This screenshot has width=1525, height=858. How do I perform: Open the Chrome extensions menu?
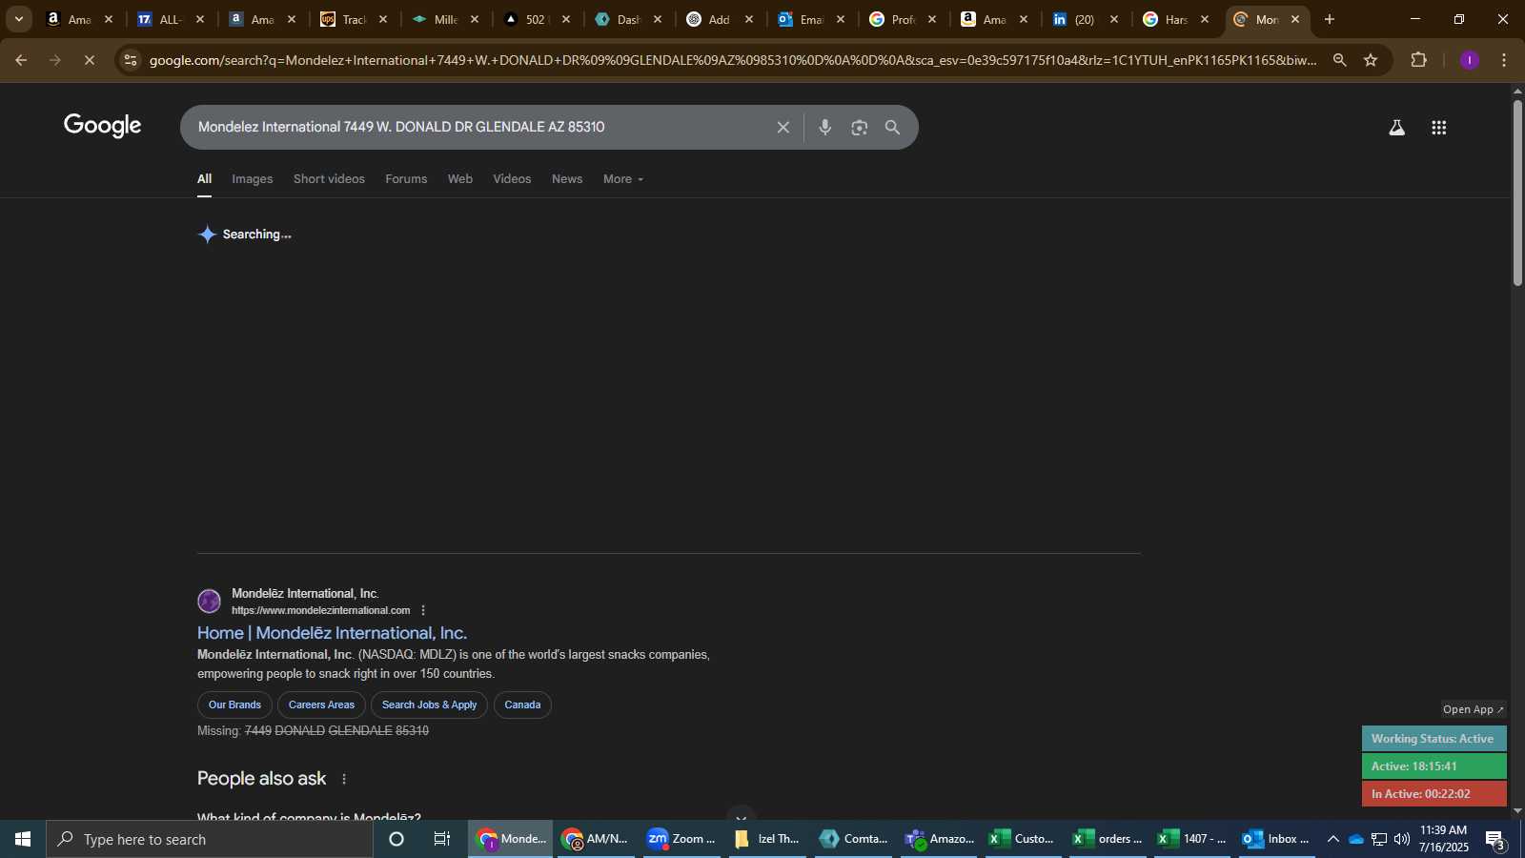[x=1418, y=60]
